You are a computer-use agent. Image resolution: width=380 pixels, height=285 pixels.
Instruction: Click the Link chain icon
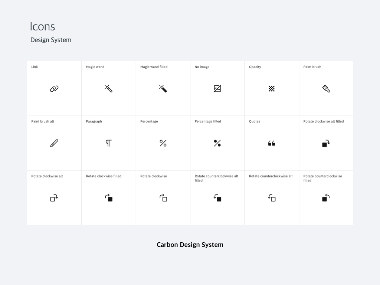(54, 89)
